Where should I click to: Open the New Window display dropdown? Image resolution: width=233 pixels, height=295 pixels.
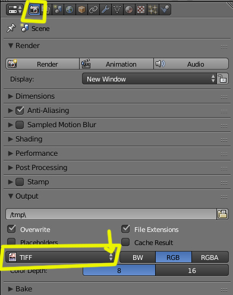click(149, 79)
